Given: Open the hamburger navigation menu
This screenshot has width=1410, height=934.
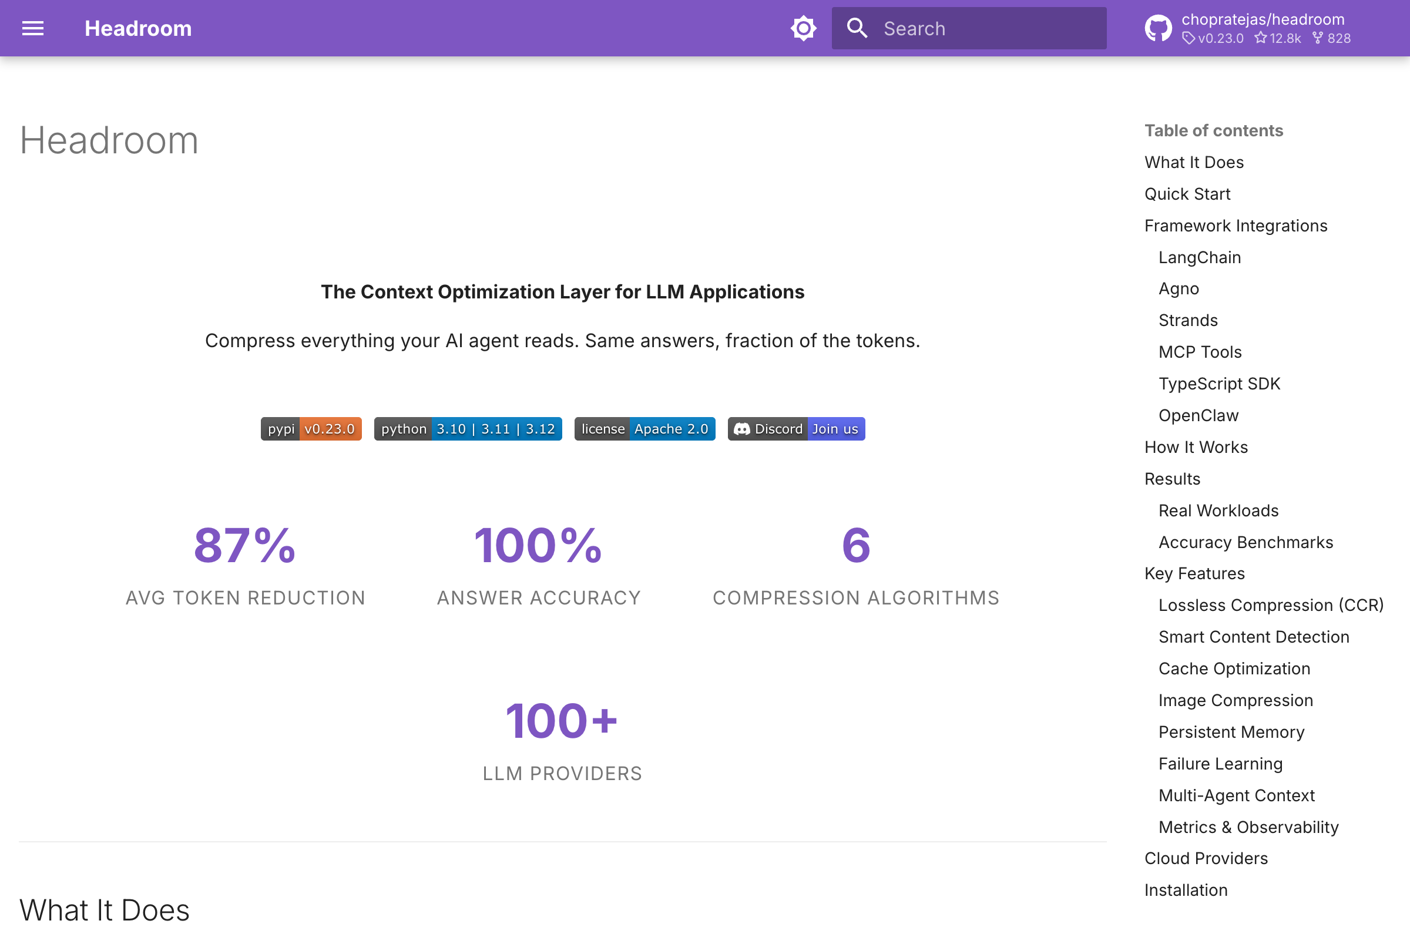Looking at the screenshot, I should tap(33, 28).
